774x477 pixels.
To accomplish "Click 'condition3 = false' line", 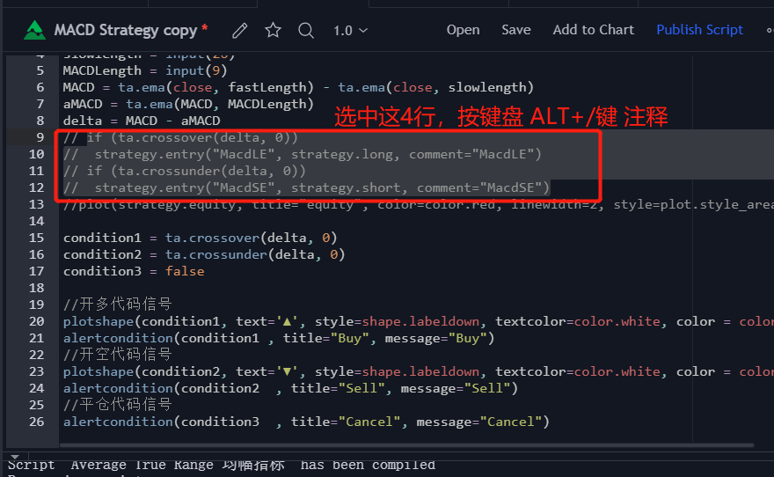I will click(134, 271).
